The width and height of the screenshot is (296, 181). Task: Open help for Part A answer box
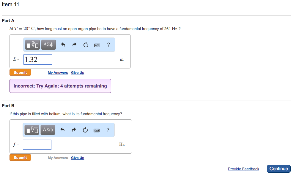click(108, 45)
